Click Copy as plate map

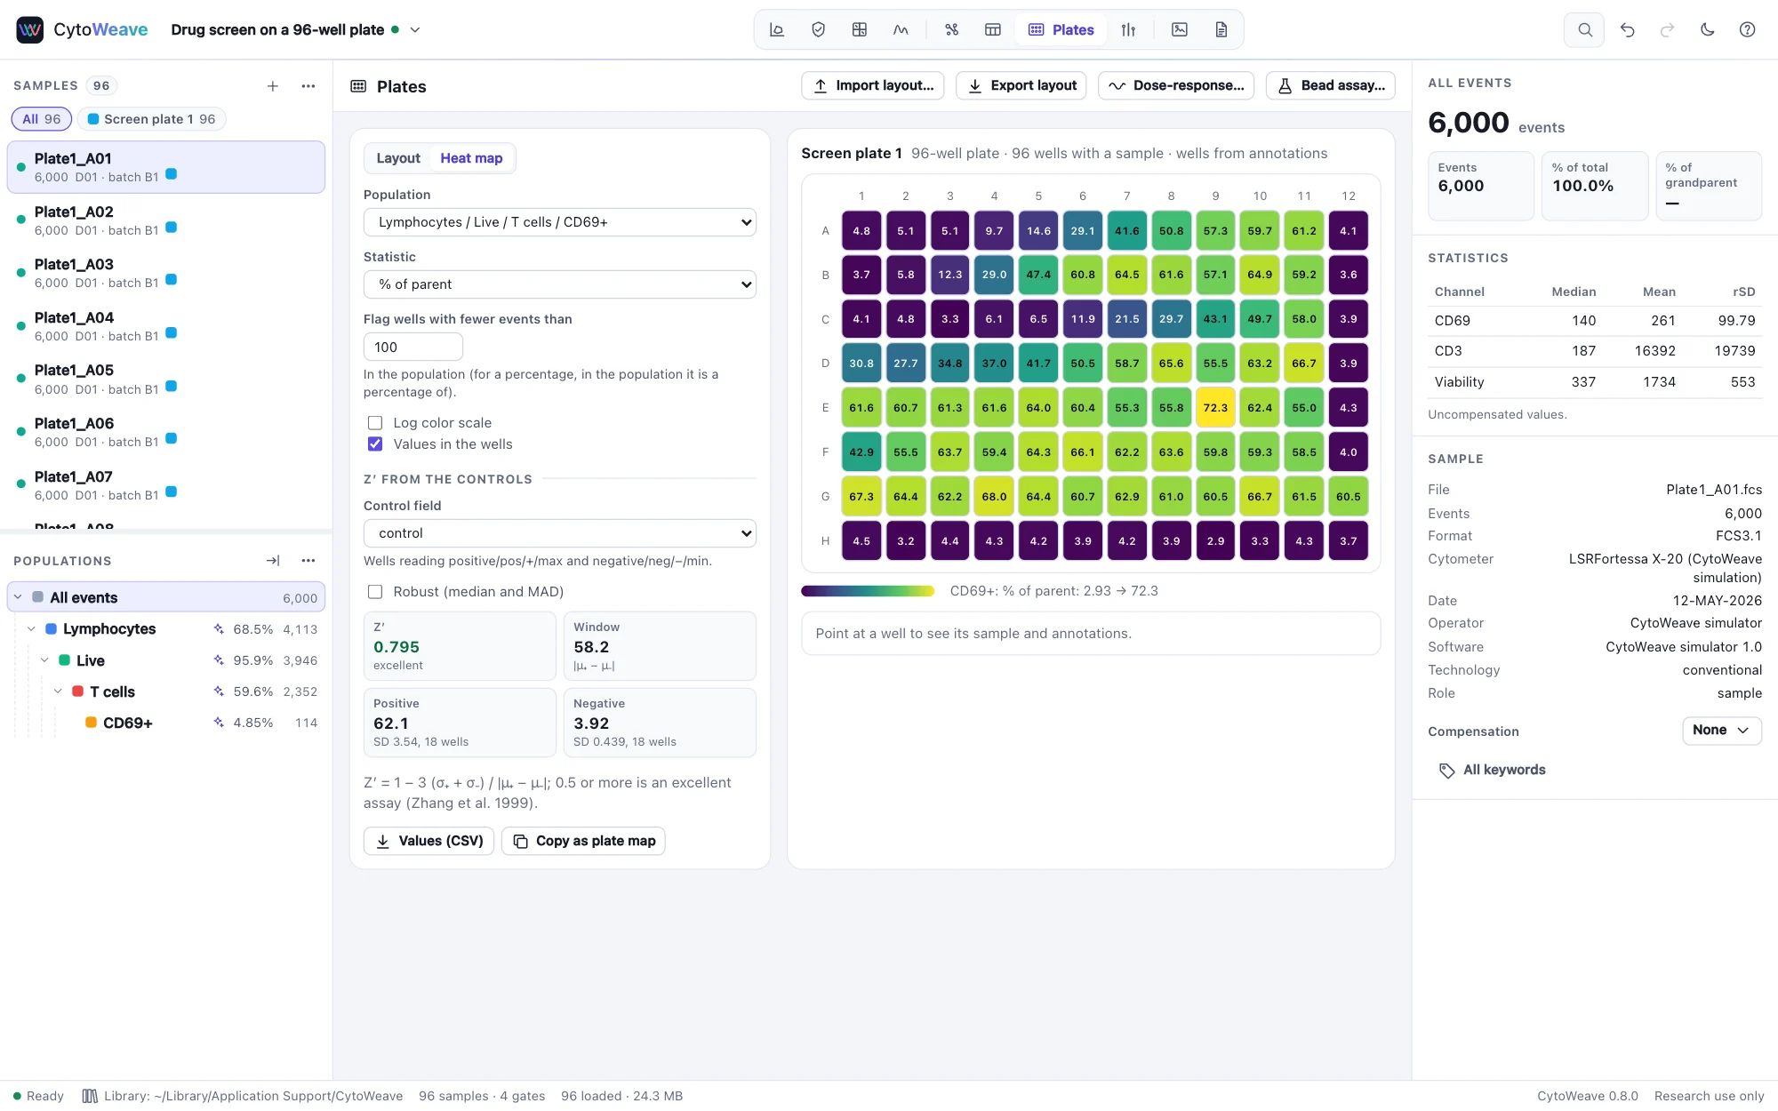pyautogui.click(x=583, y=841)
